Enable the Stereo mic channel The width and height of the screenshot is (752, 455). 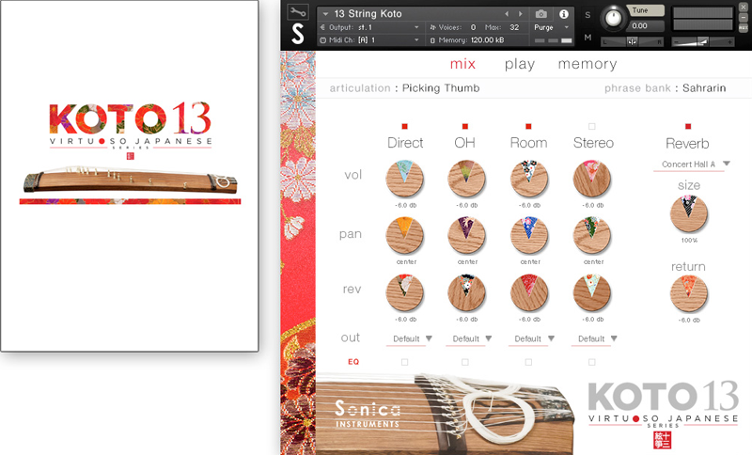pos(592,126)
